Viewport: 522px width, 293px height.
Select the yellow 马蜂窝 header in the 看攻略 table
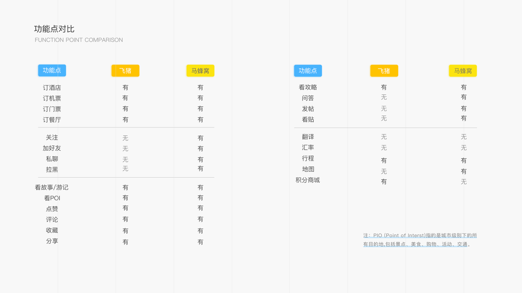tap(463, 71)
